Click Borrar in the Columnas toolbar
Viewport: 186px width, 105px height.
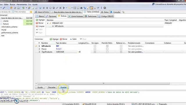(64, 39)
